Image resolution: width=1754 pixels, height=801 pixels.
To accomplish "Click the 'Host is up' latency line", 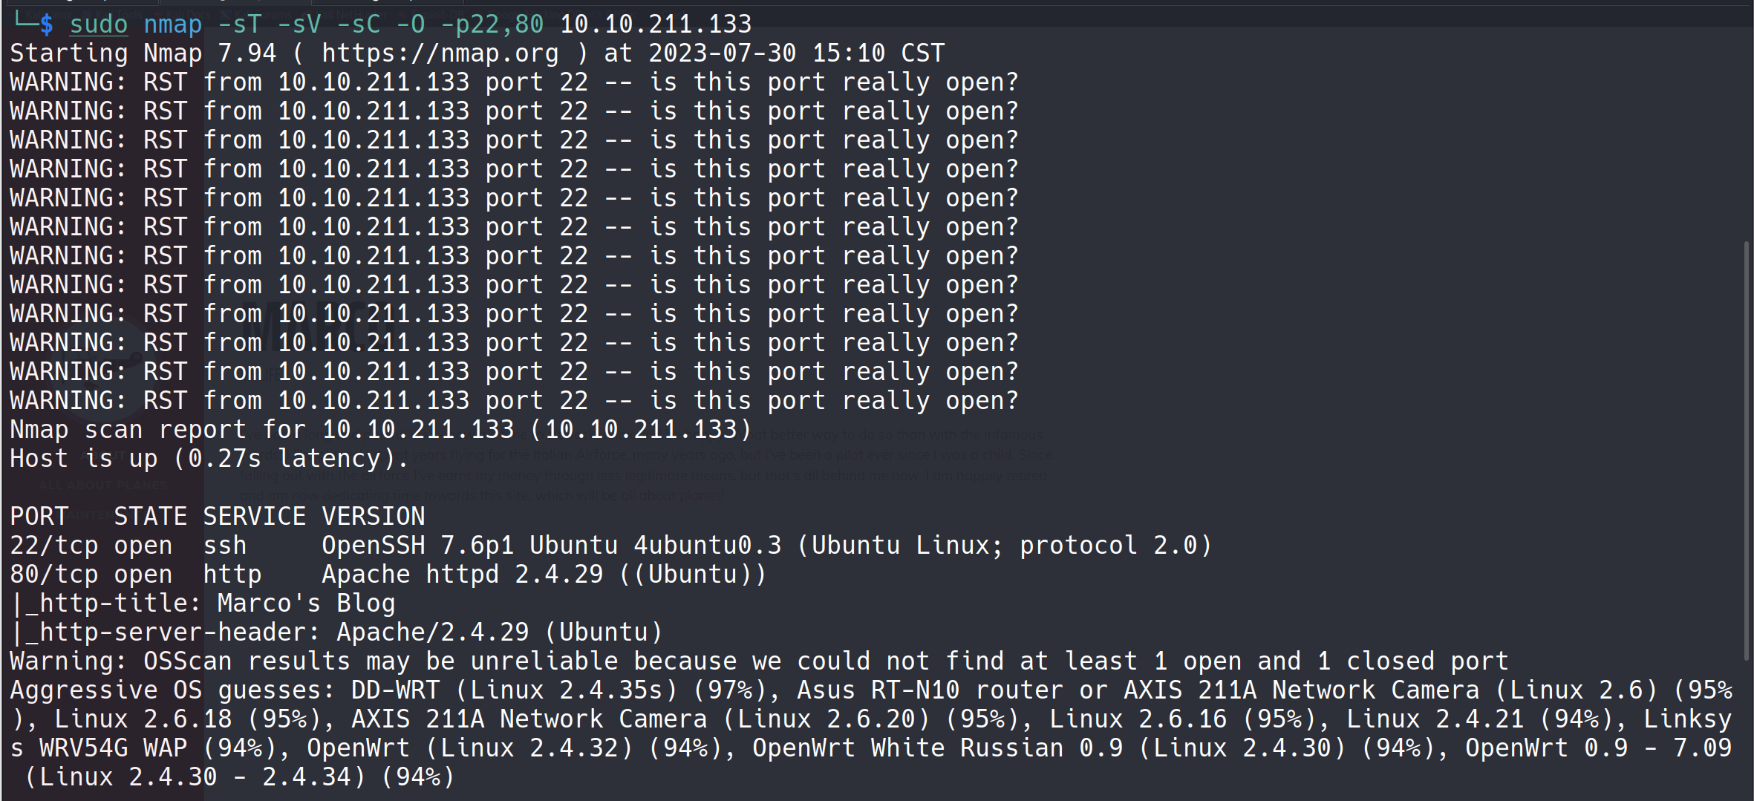I will pos(209,459).
